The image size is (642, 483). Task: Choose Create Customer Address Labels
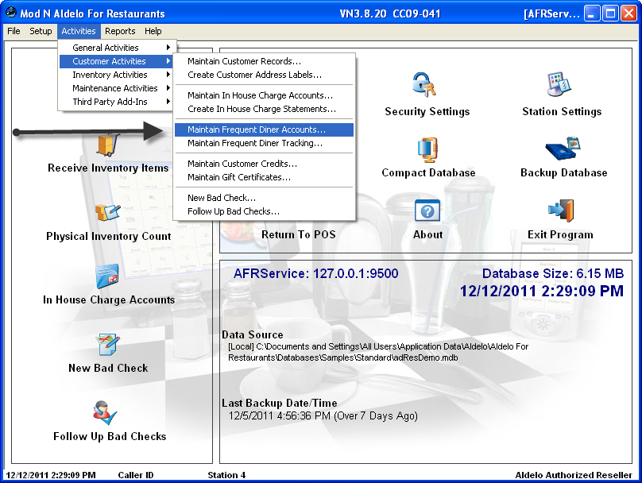(x=264, y=75)
